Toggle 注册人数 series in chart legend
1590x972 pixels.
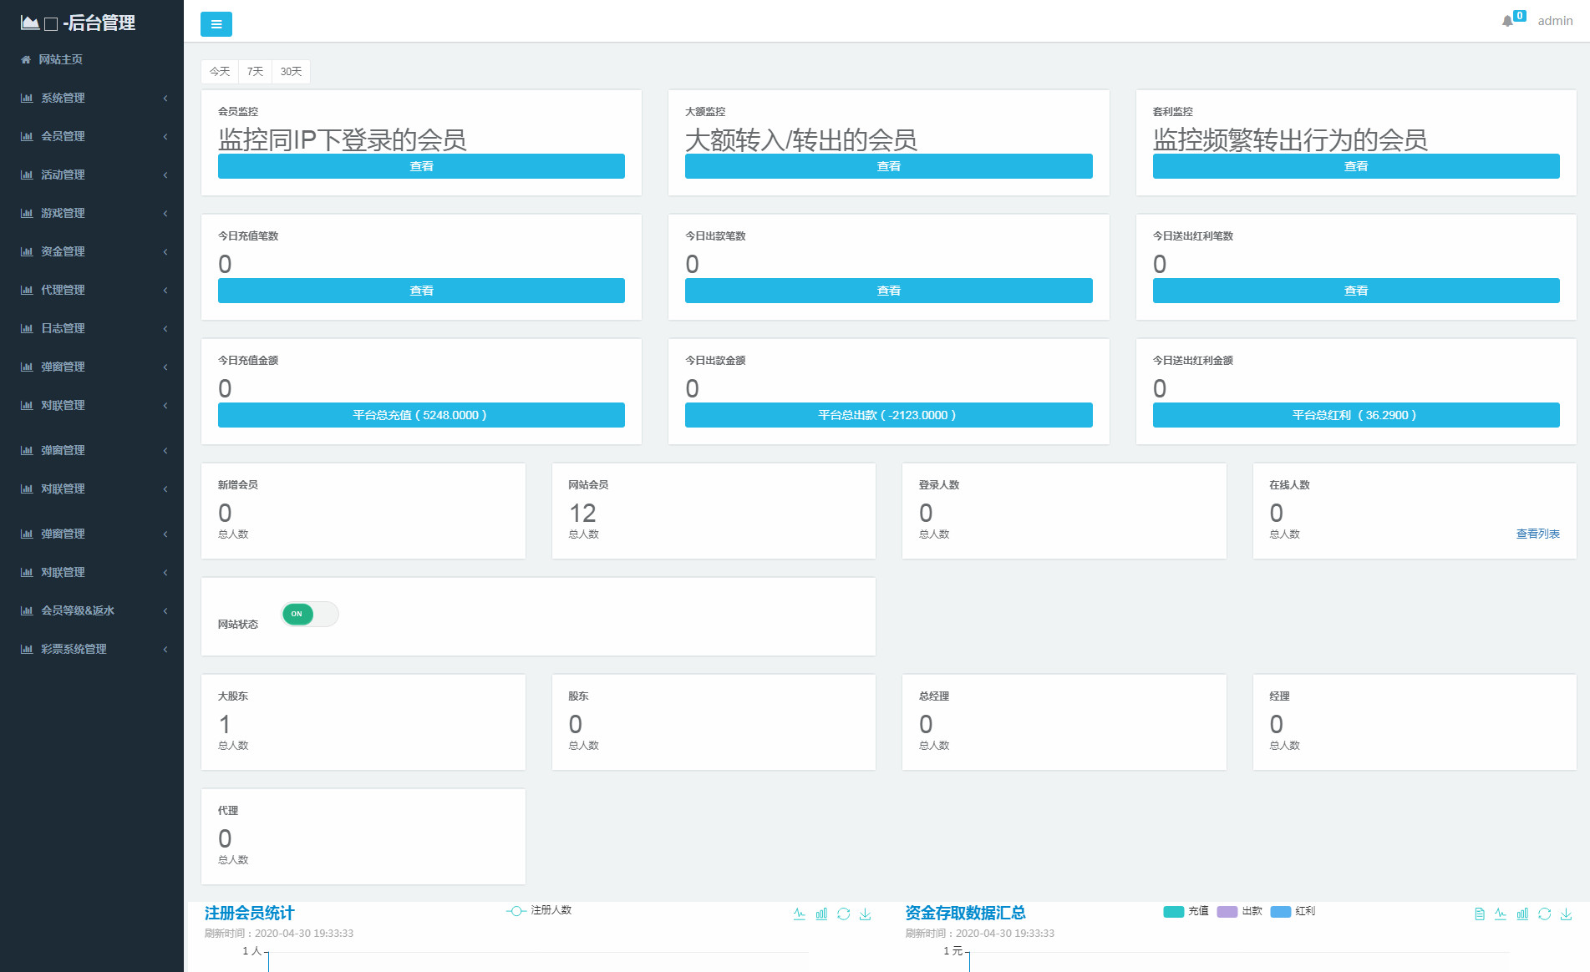[539, 910]
